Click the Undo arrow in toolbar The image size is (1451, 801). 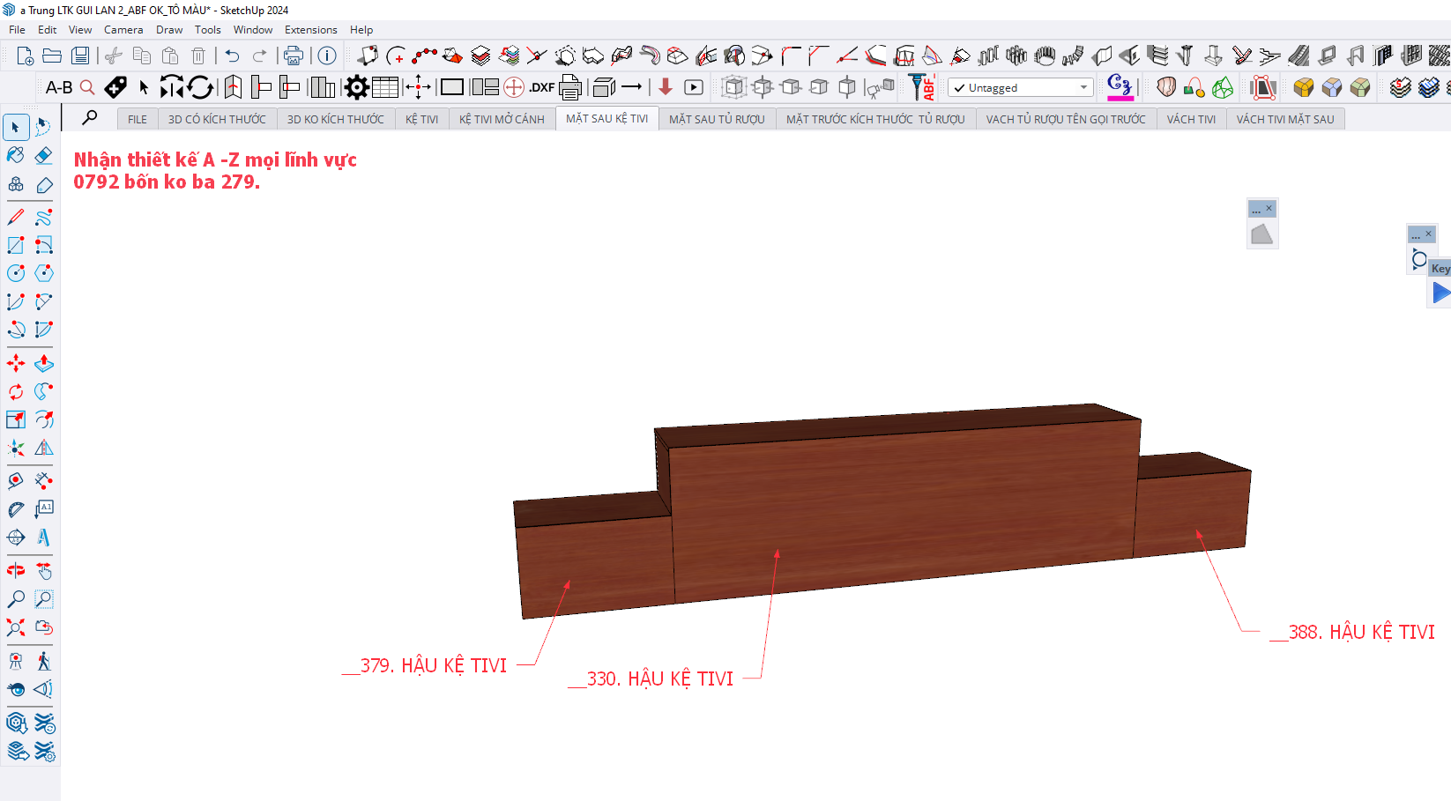tap(232, 56)
